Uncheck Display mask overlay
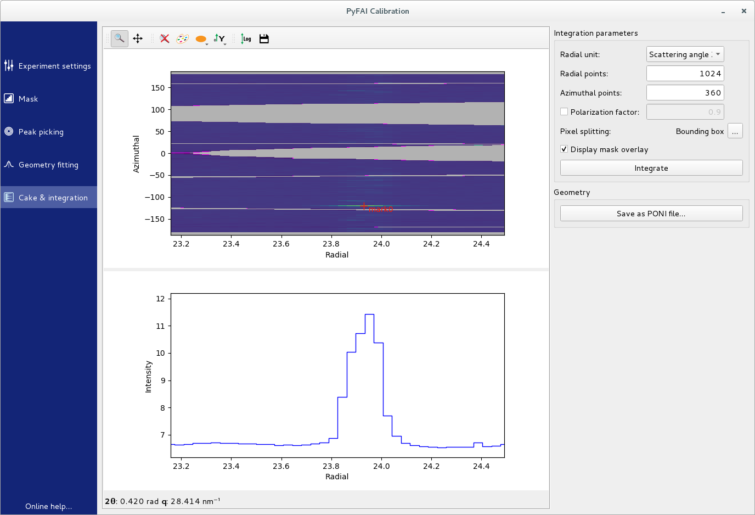Viewport: 755px width, 515px height. click(x=564, y=149)
